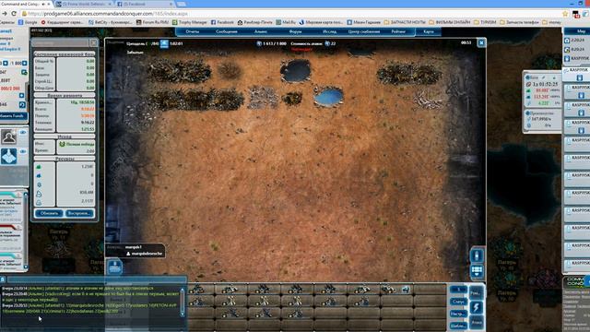590x332 pixels.
Task: Select third unit in army top row
Action: pos(263,289)
